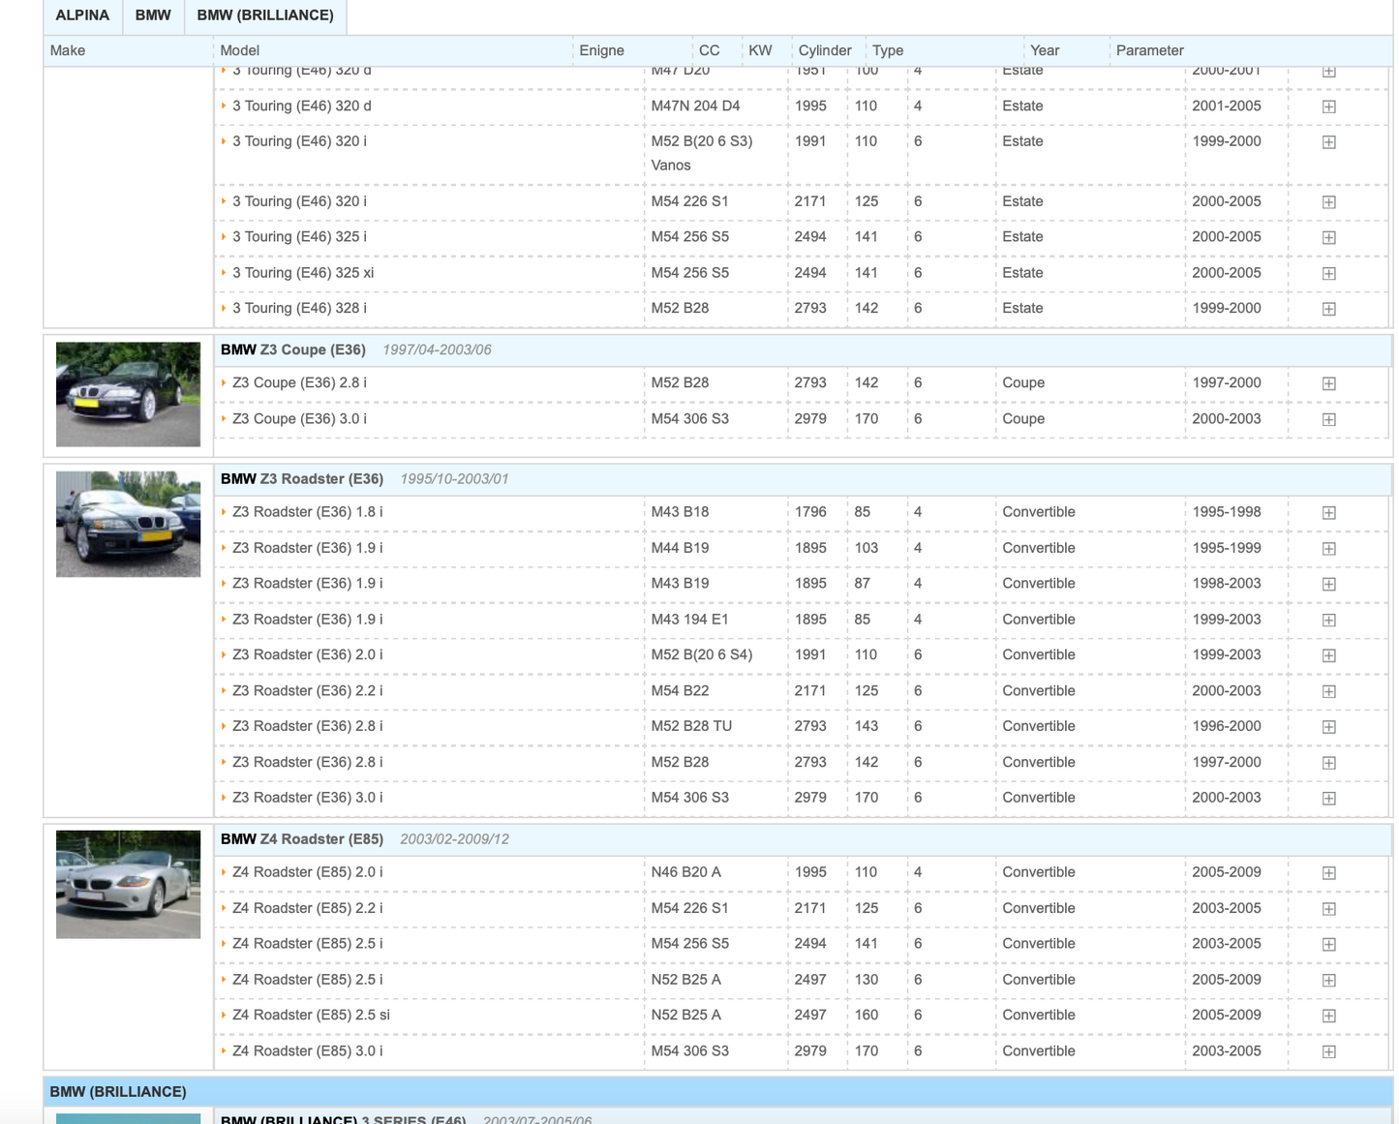The height and width of the screenshot is (1124, 1399).
Task: Open plus icon for Z4 Roadster 2.0 i
Action: point(1328,873)
